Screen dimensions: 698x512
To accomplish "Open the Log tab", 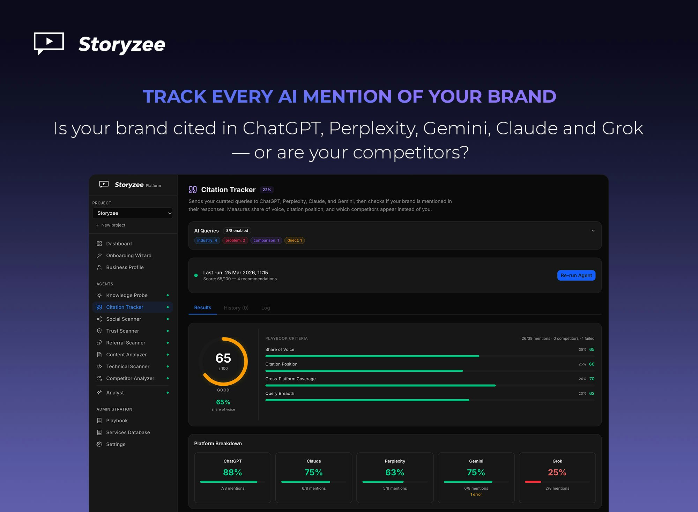I will pos(266,308).
